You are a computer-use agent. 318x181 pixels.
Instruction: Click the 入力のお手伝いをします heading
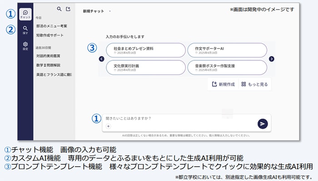tap(125, 37)
